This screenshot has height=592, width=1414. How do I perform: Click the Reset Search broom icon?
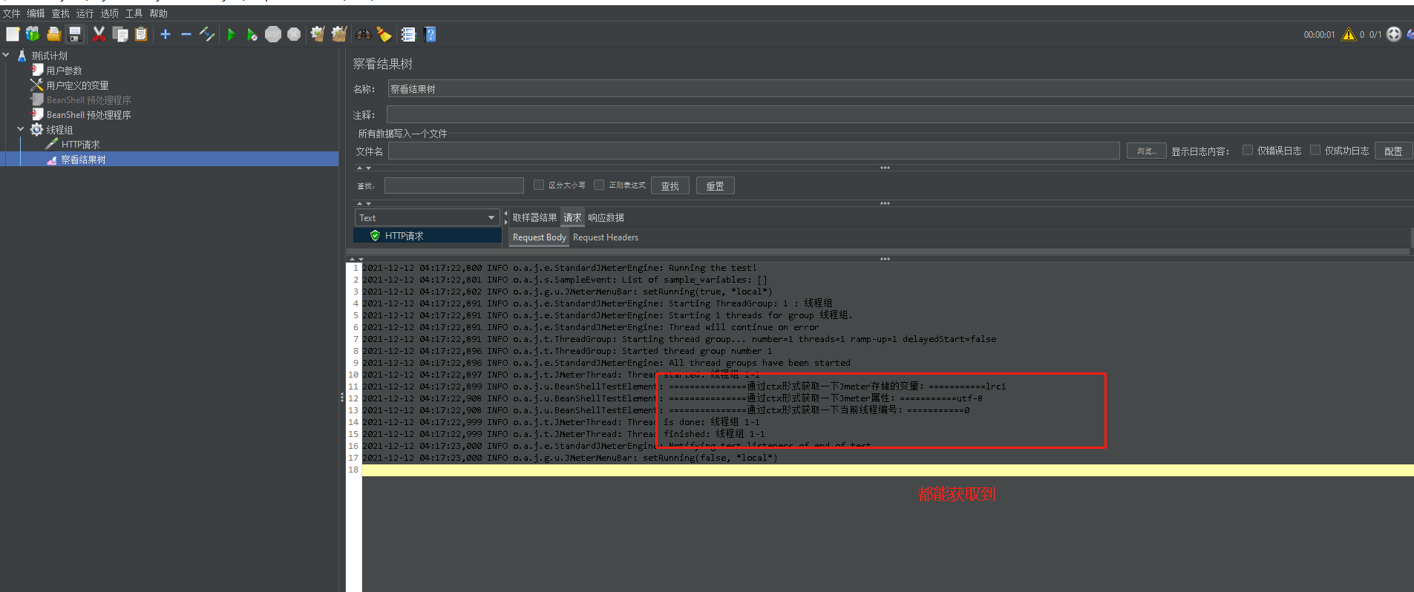click(384, 34)
